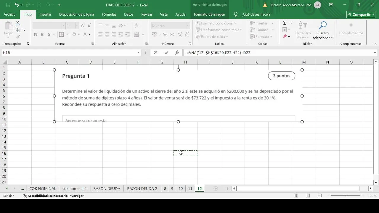Expand Dar formato como tabla dropdown
Image resolution: width=379 pixels, height=213 pixels.
(x=241, y=30)
